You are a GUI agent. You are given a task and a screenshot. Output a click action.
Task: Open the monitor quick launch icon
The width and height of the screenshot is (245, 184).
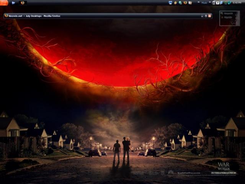click(x=170, y=3)
